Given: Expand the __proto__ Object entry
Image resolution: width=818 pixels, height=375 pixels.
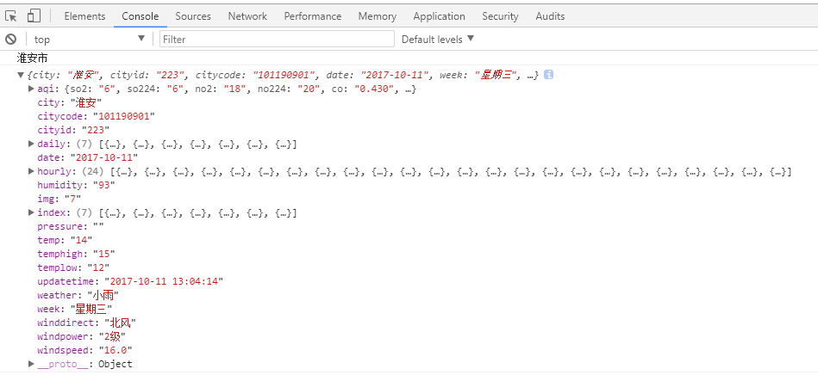Looking at the screenshot, I should coord(32,364).
